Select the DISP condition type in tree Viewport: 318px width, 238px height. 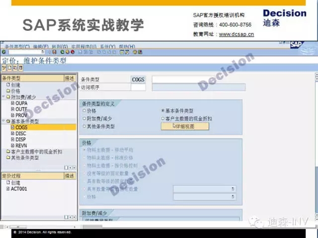click(20, 139)
